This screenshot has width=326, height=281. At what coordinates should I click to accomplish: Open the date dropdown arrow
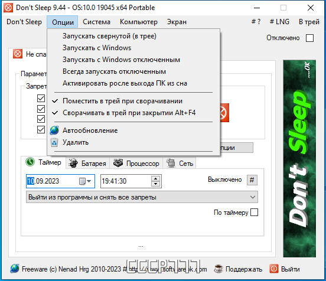(x=89, y=181)
